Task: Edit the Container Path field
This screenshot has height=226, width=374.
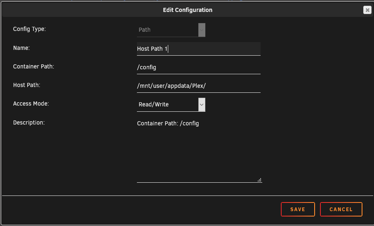Action: (x=199, y=67)
